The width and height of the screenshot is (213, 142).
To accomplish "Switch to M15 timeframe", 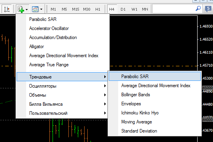I will [x=75, y=9].
